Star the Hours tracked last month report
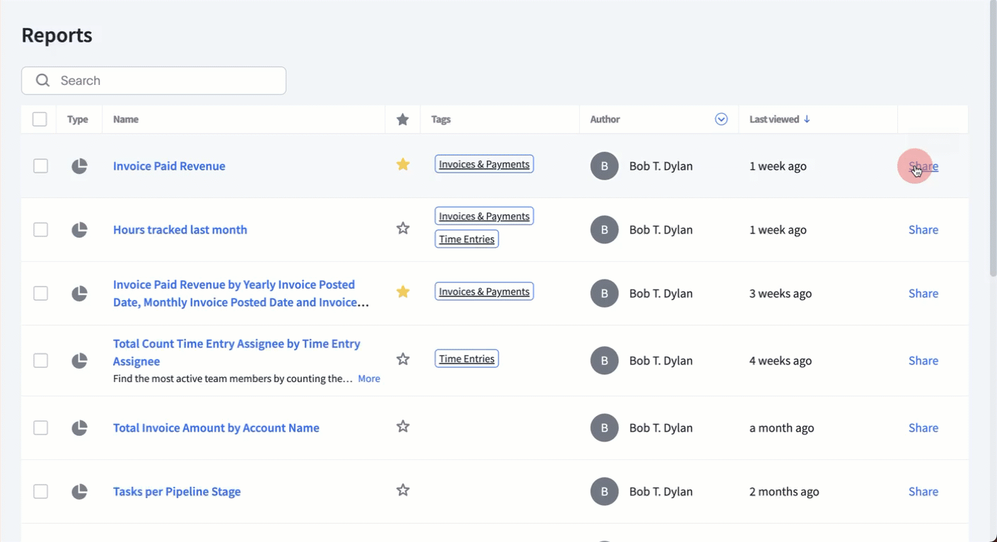 click(x=403, y=229)
